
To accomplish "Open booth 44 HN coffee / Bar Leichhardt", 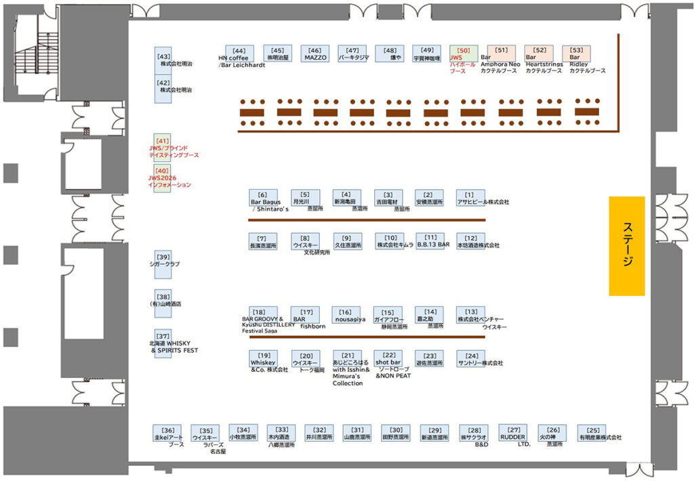I will click(x=239, y=54).
